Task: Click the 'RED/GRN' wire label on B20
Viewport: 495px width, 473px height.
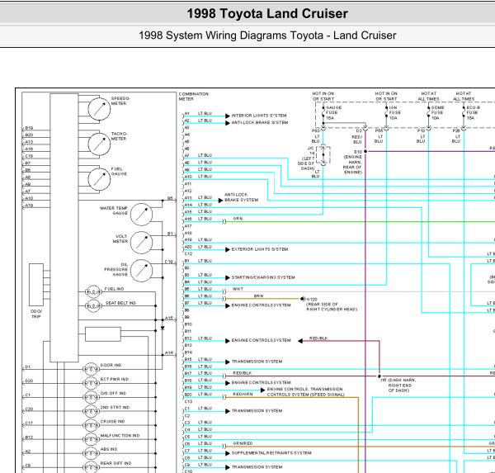Action: coord(243,394)
